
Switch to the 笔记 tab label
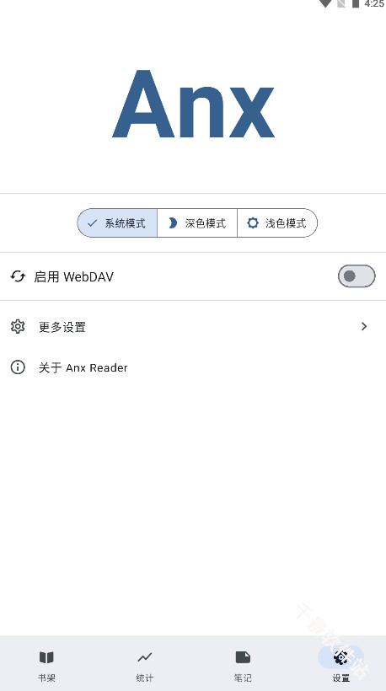point(243,678)
